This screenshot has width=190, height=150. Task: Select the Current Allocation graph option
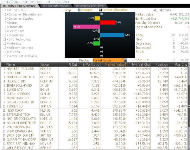click(113, 10)
